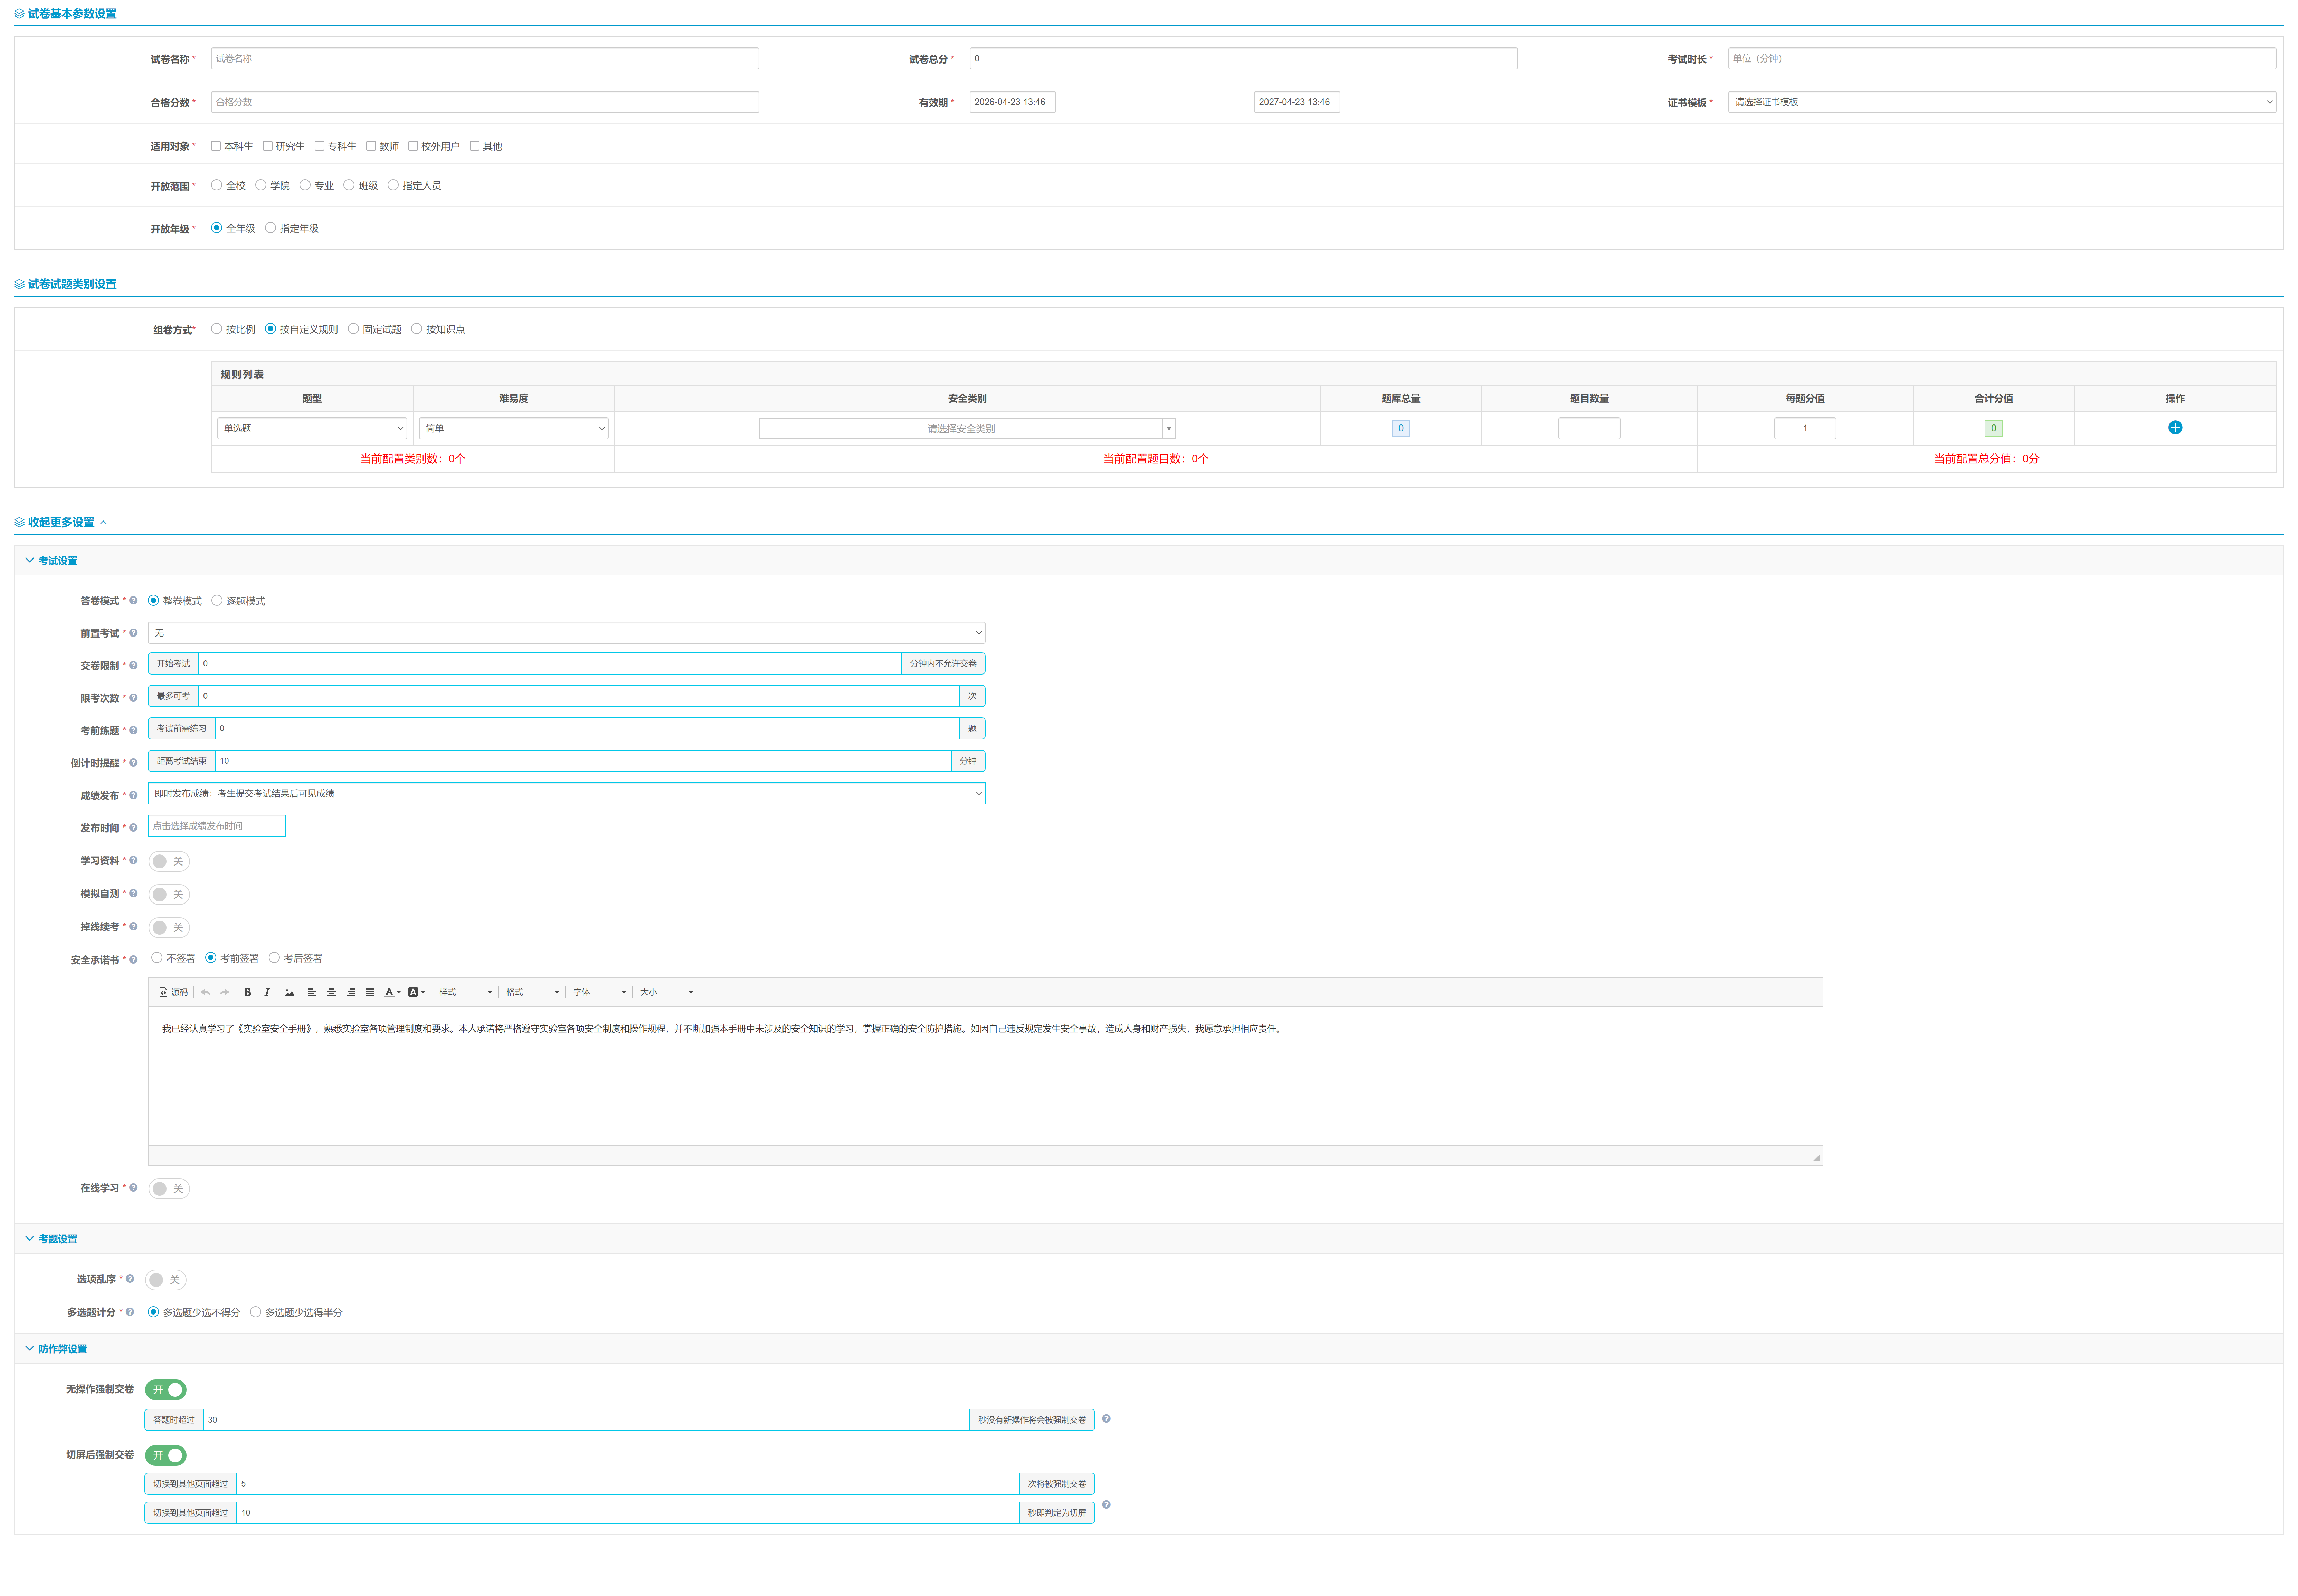The height and width of the screenshot is (1596, 2298).
Task: Click help icon next to 答卷模式
Action: click(133, 601)
